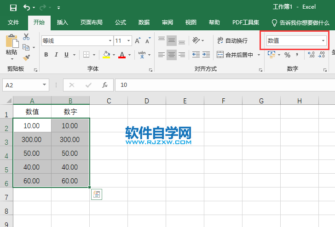Click the Increase Decimal icon
This screenshot has height=227, width=335.
[311, 55]
